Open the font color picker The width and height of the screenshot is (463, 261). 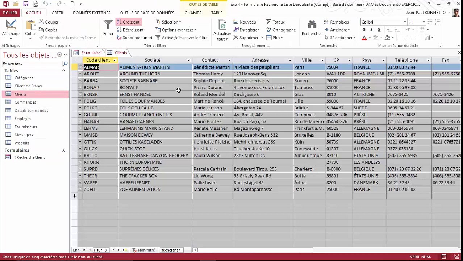point(364,38)
